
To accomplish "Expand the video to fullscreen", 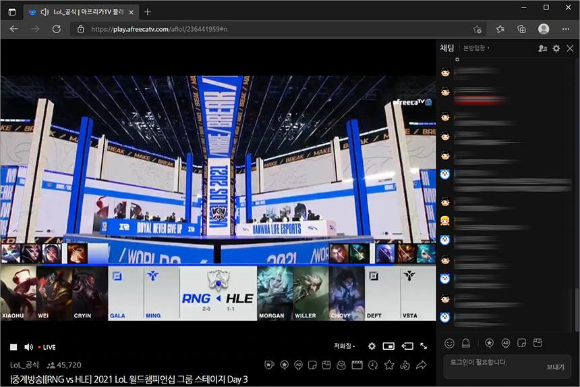I will coord(424,346).
